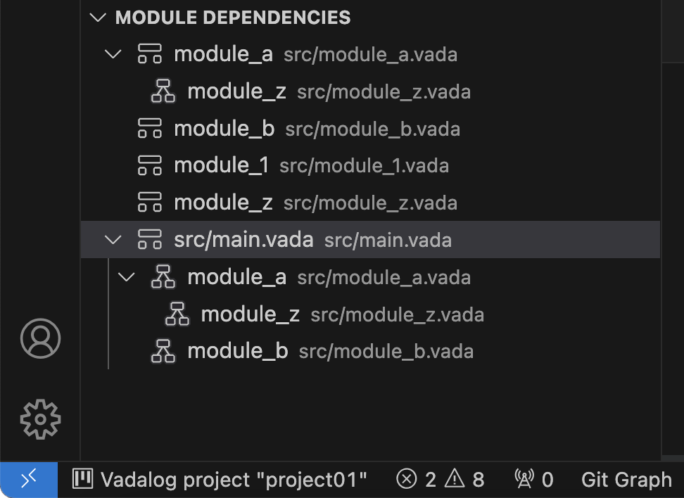
Task: Open the Accounts icon in activity bar
Action: pos(40,338)
